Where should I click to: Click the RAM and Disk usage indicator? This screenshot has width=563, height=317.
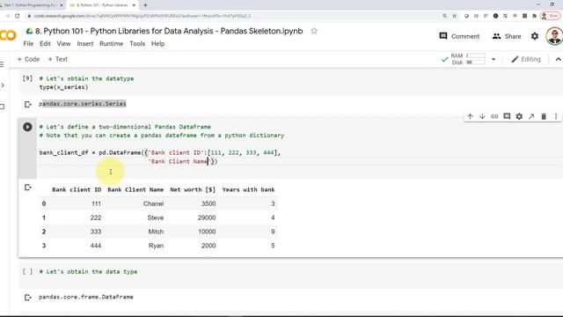[x=468, y=59]
